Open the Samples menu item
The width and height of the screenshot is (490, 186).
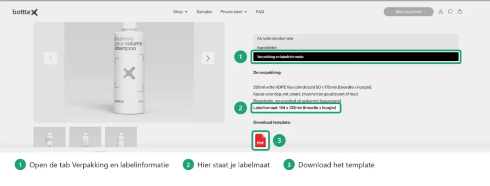204,12
